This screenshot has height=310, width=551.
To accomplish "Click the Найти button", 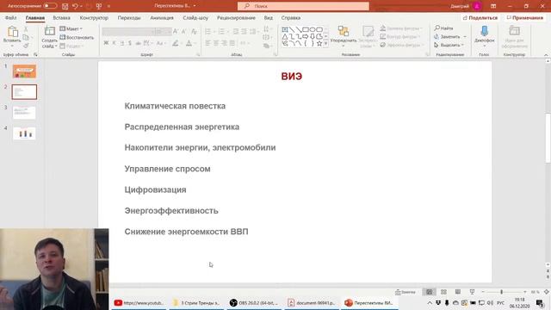I will click(x=444, y=28).
